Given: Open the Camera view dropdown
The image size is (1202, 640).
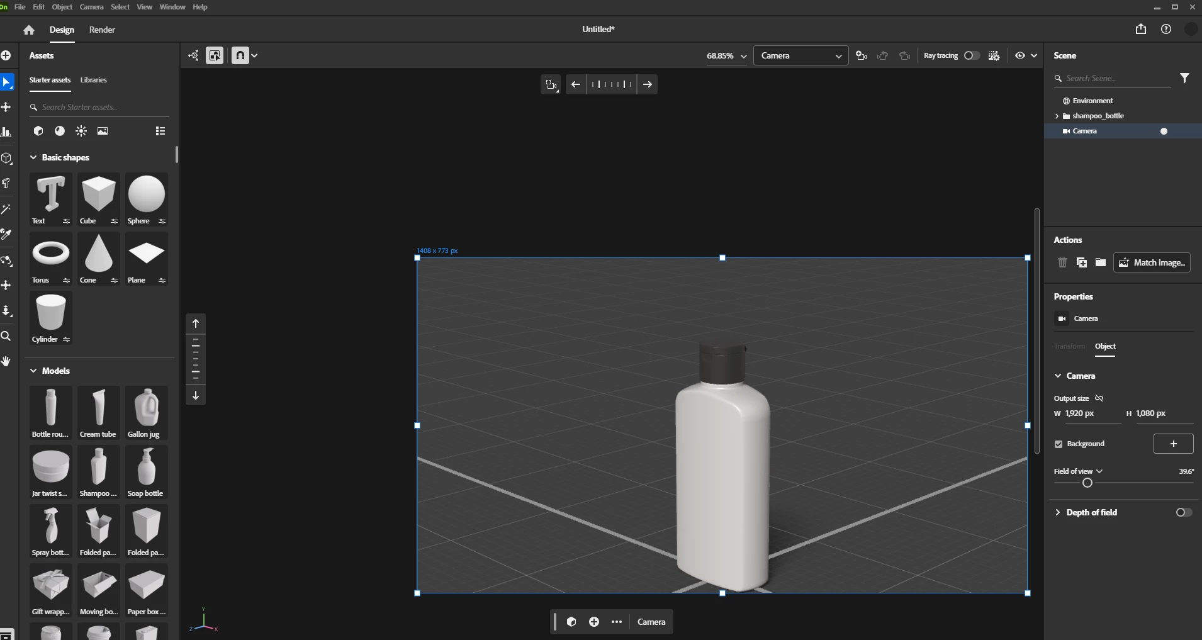Looking at the screenshot, I should pos(800,55).
